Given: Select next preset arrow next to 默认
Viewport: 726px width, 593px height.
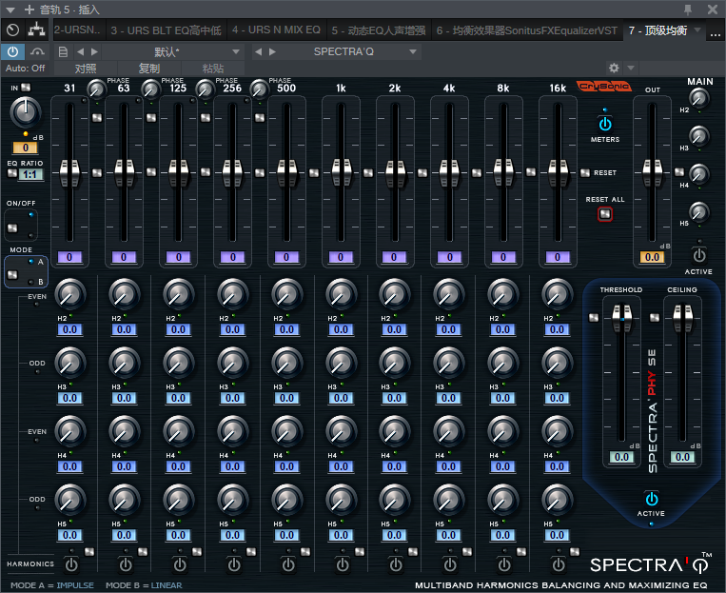Looking at the screenshot, I should pyautogui.click(x=94, y=52).
